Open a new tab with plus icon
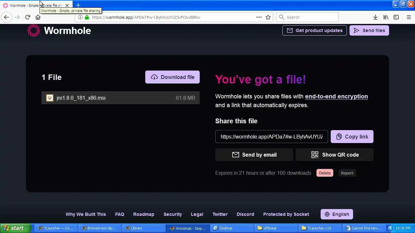Viewport: 415px width, 233px height. (x=78, y=5)
